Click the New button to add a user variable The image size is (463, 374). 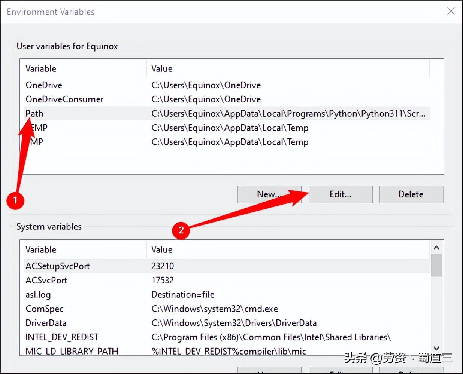[269, 194]
